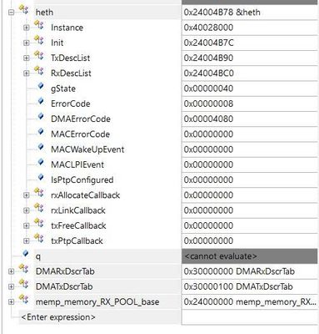Expand the rxLinkCallback member
Image resolution: width=319 pixels, height=334 pixels.
26,210
